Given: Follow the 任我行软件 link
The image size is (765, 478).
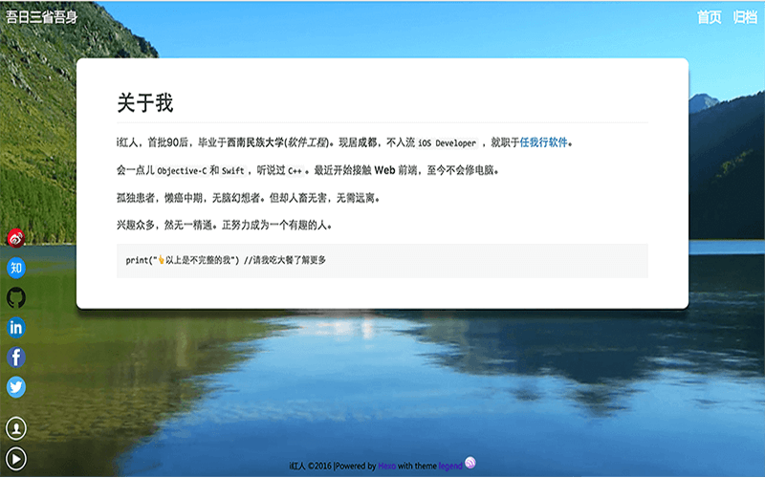Looking at the screenshot, I should pyautogui.click(x=543, y=142).
